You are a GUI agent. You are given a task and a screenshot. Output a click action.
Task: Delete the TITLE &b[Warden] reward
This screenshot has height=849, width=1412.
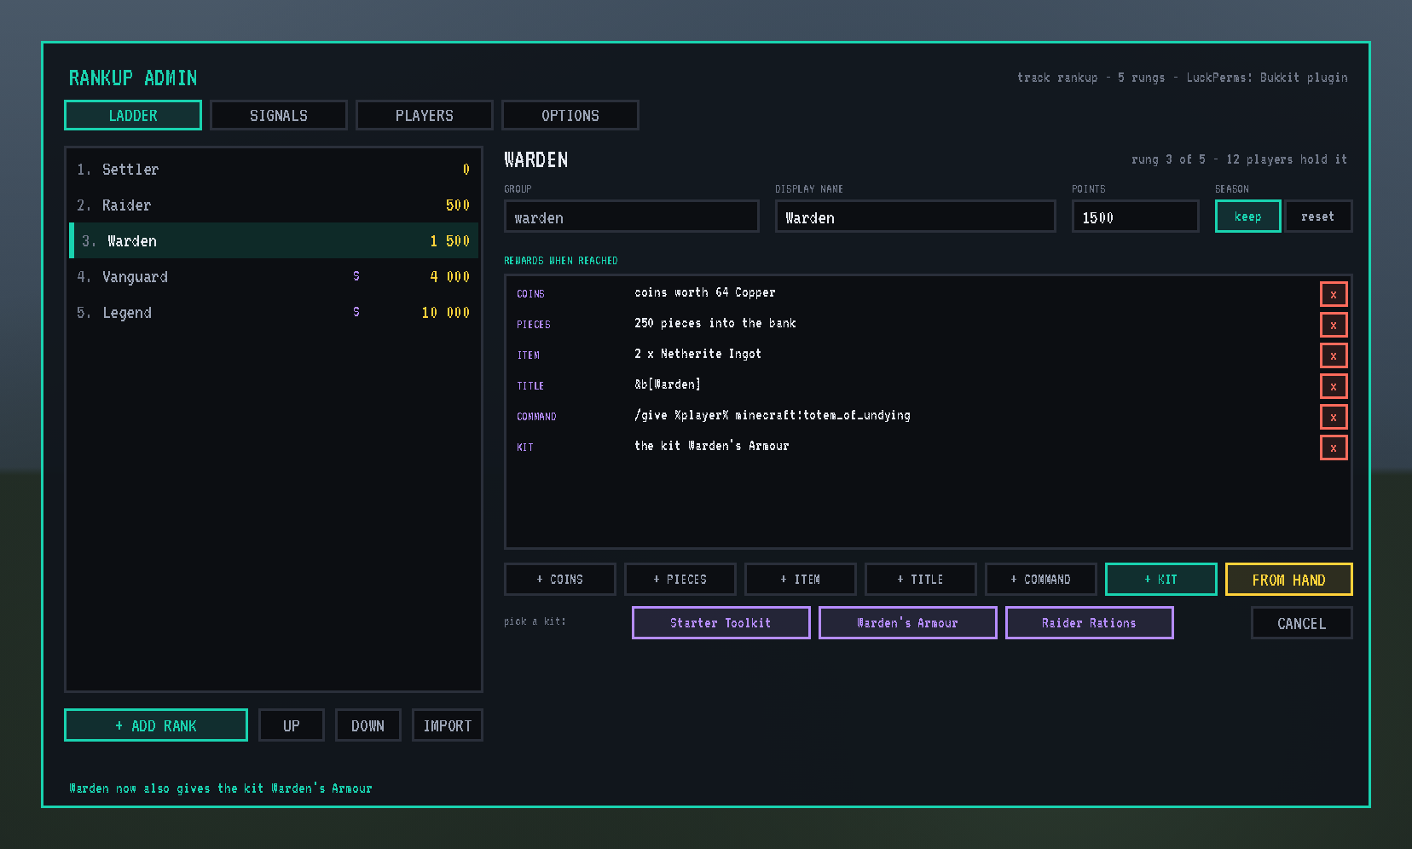click(1334, 386)
